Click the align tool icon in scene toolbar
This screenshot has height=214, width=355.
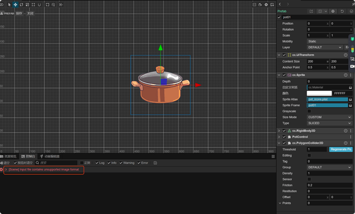coord(61,5)
